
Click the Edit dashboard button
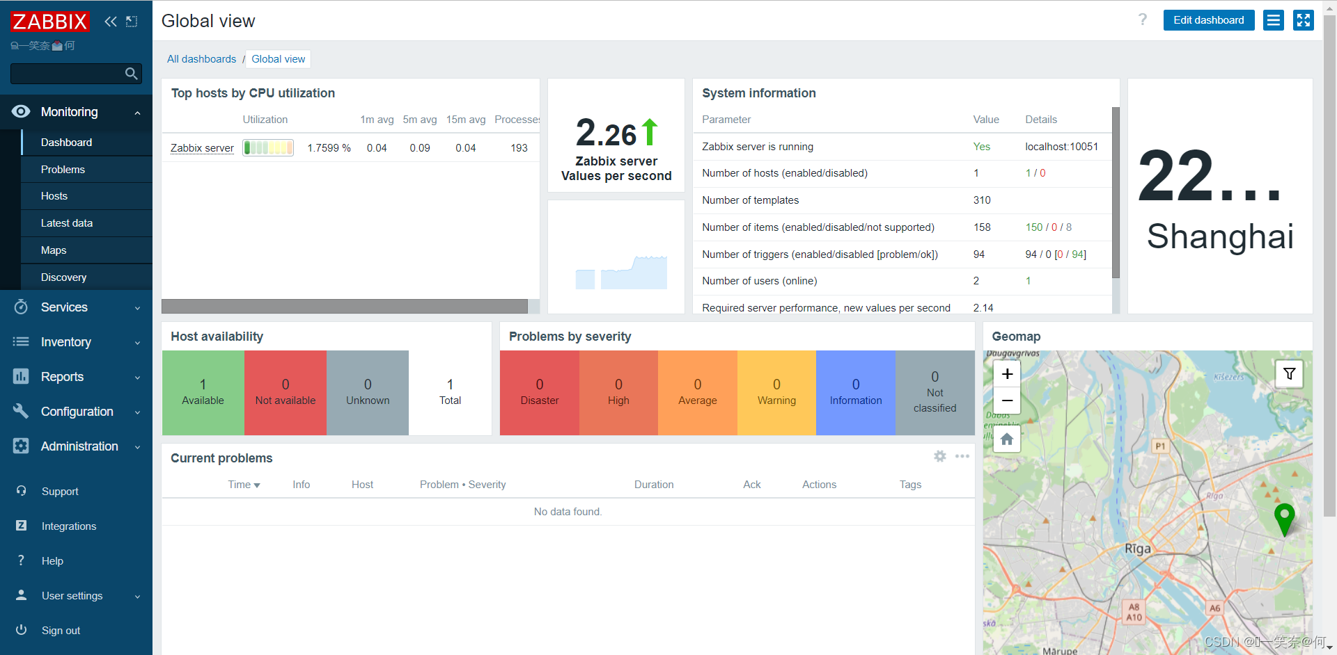click(x=1209, y=20)
